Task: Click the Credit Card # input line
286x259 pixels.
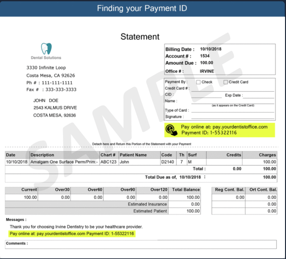Action: click(x=233, y=89)
